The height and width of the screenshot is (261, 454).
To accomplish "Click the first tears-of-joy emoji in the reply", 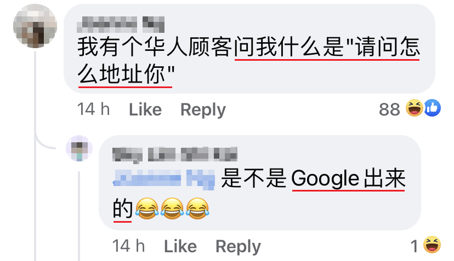I will 147,208.
